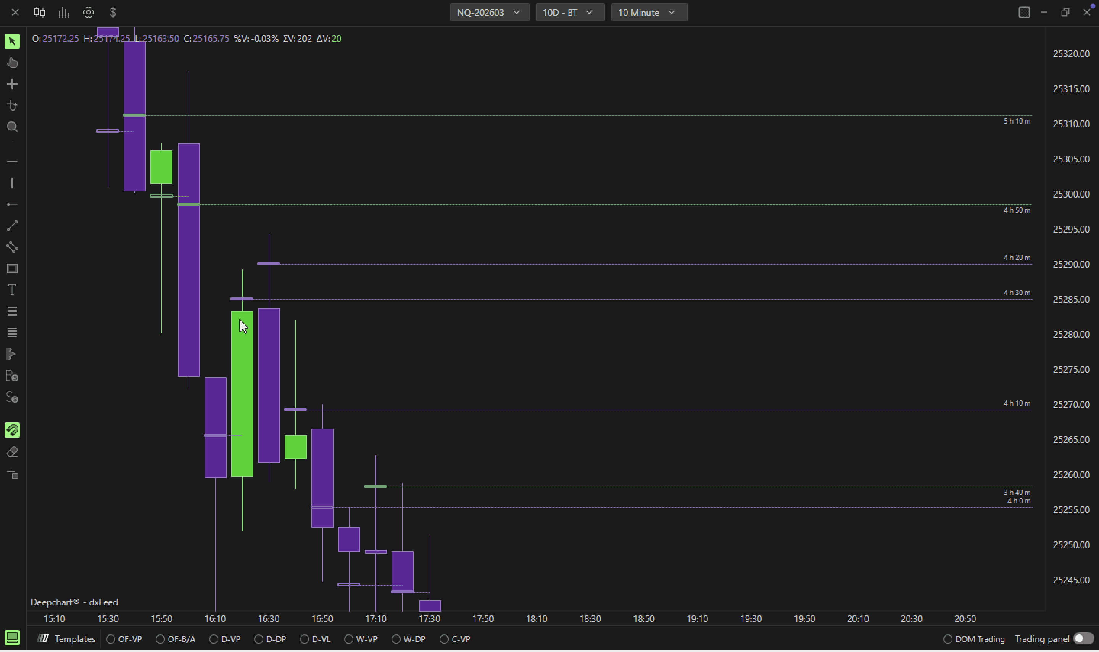Open chart settings gear icon

(89, 12)
